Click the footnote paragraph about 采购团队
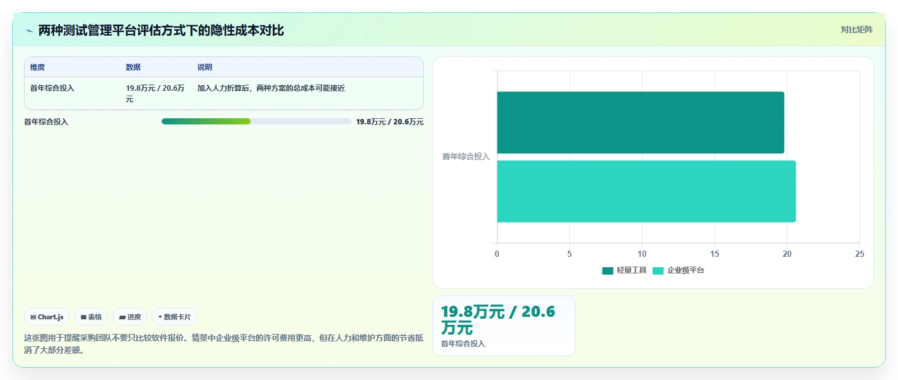The width and height of the screenshot is (898, 380). (x=224, y=344)
